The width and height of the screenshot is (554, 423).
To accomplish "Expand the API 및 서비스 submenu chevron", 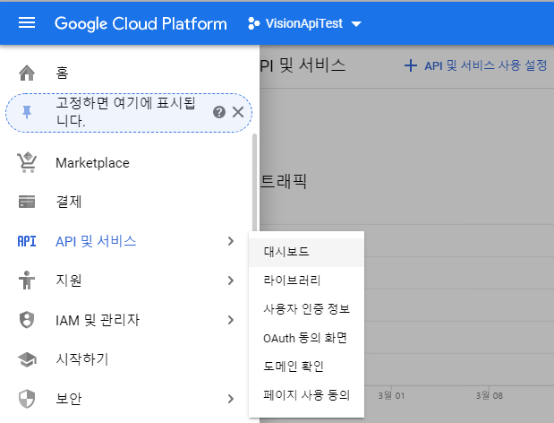I will [231, 241].
